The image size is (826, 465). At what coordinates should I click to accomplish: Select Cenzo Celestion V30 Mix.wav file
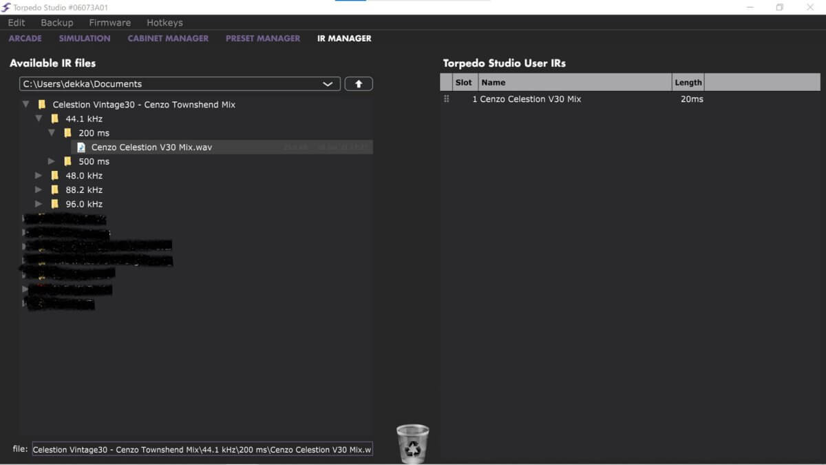(222, 147)
